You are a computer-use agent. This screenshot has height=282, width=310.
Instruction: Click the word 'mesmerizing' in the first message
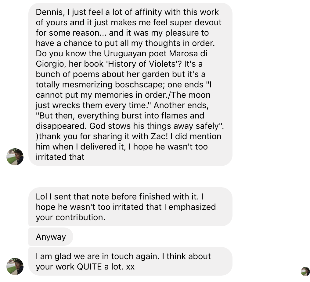click(x=92, y=84)
